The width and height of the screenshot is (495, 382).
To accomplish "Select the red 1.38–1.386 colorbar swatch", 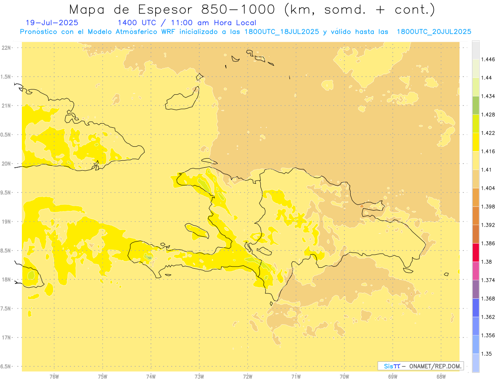I will click(476, 252).
